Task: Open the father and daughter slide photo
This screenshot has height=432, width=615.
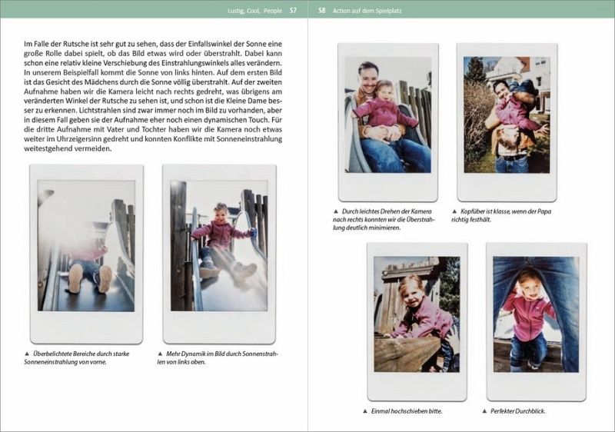Action: (387, 114)
